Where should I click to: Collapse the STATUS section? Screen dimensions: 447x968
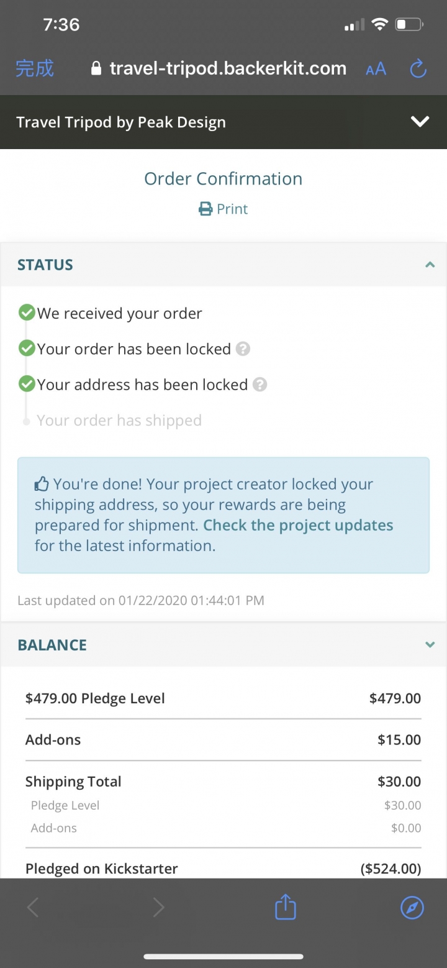point(430,265)
